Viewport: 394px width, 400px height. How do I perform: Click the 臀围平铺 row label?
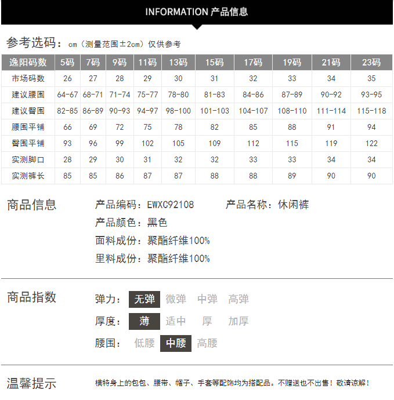[x=28, y=143]
